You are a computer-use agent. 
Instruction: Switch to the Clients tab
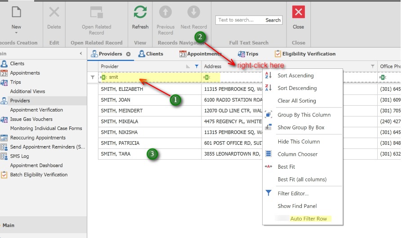[x=151, y=54]
